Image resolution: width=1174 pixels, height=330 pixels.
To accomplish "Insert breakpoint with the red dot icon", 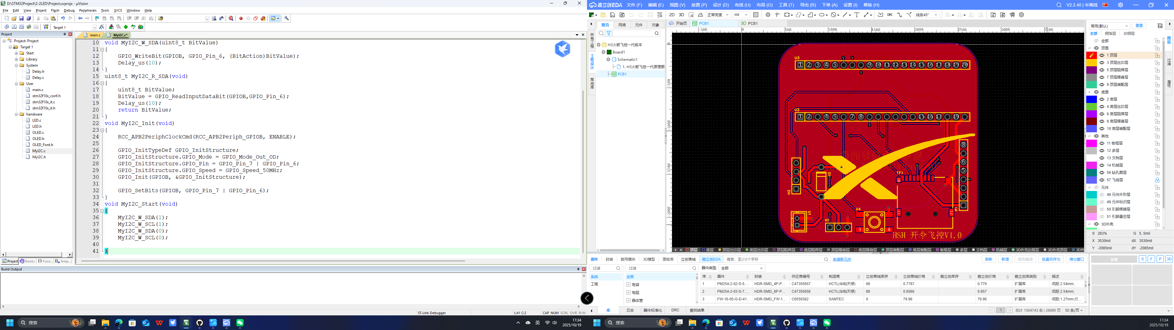I will point(241,19).
